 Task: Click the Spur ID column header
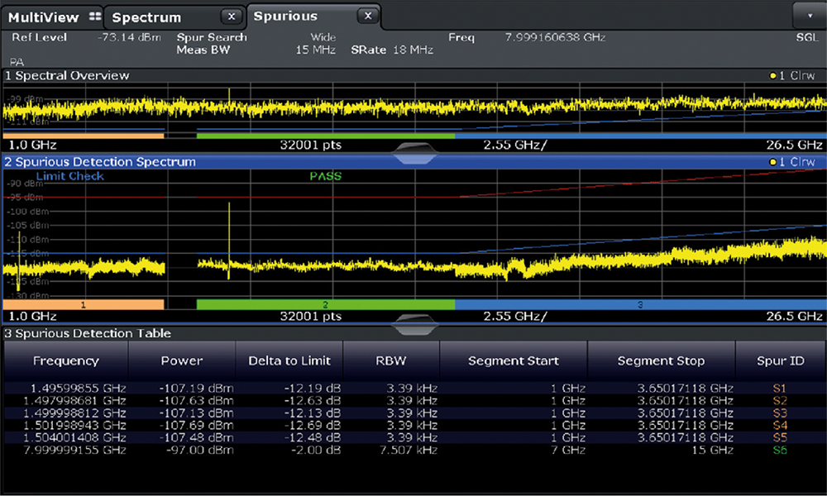[780, 360]
